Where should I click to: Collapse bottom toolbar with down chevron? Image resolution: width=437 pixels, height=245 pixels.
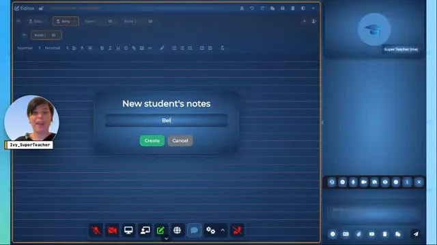[167, 239]
